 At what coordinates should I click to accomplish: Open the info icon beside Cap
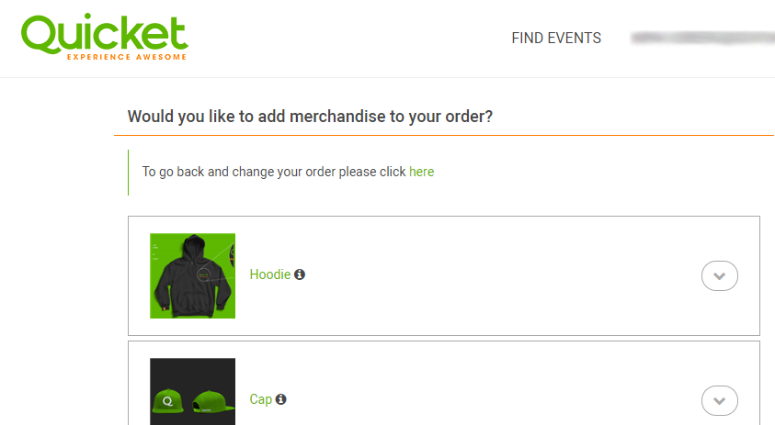(x=281, y=399)
